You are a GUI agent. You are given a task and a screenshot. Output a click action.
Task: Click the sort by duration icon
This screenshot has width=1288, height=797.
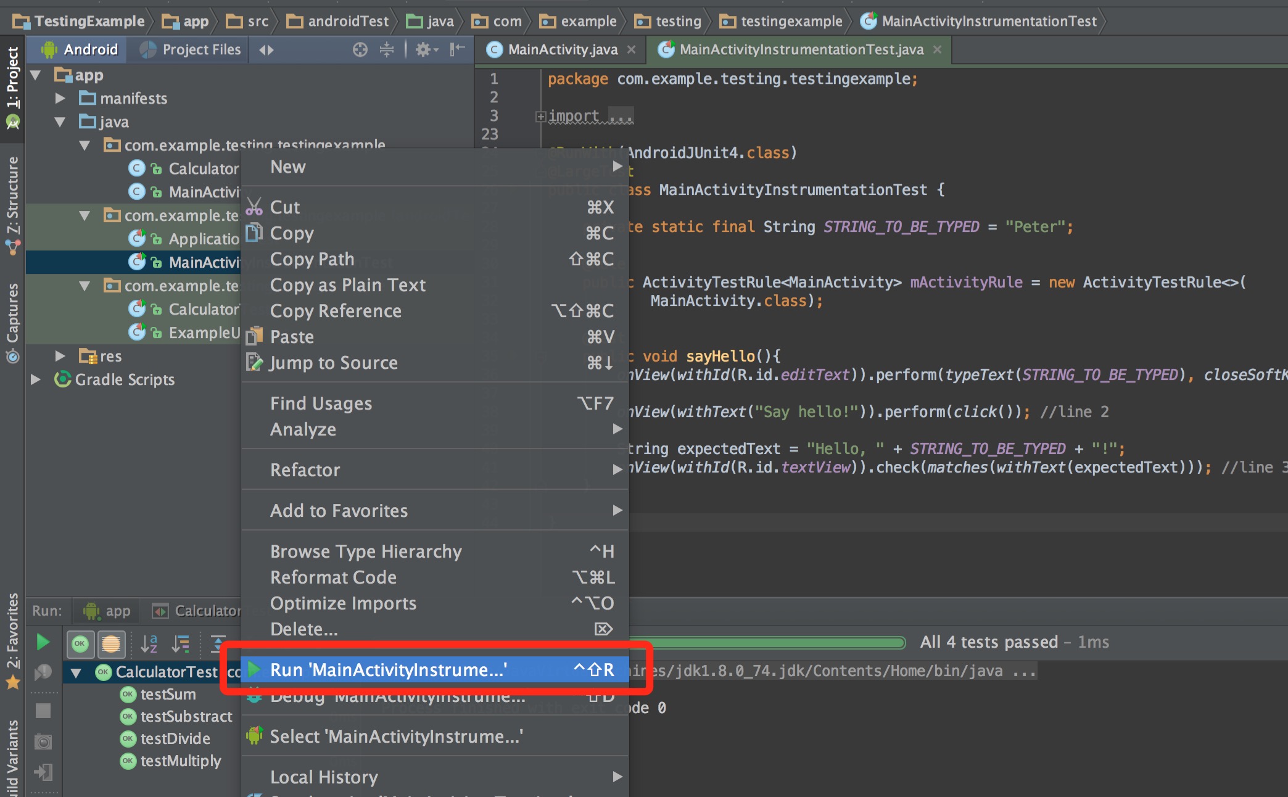point(180,644)
